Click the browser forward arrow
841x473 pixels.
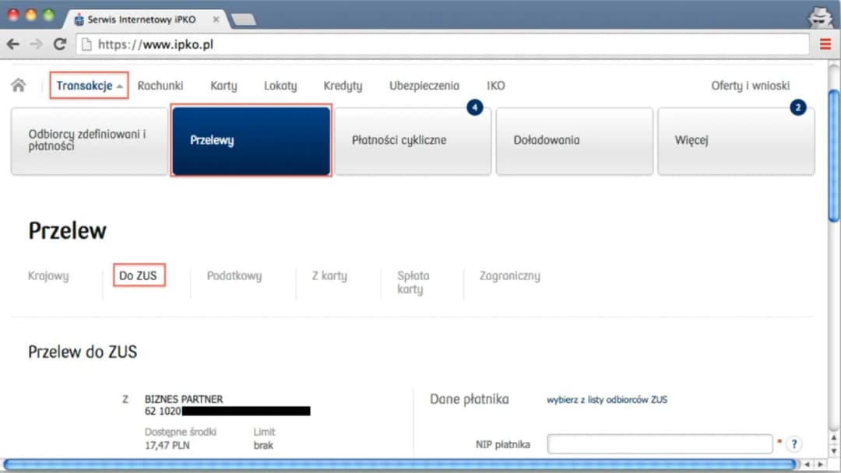click(36, 44)
